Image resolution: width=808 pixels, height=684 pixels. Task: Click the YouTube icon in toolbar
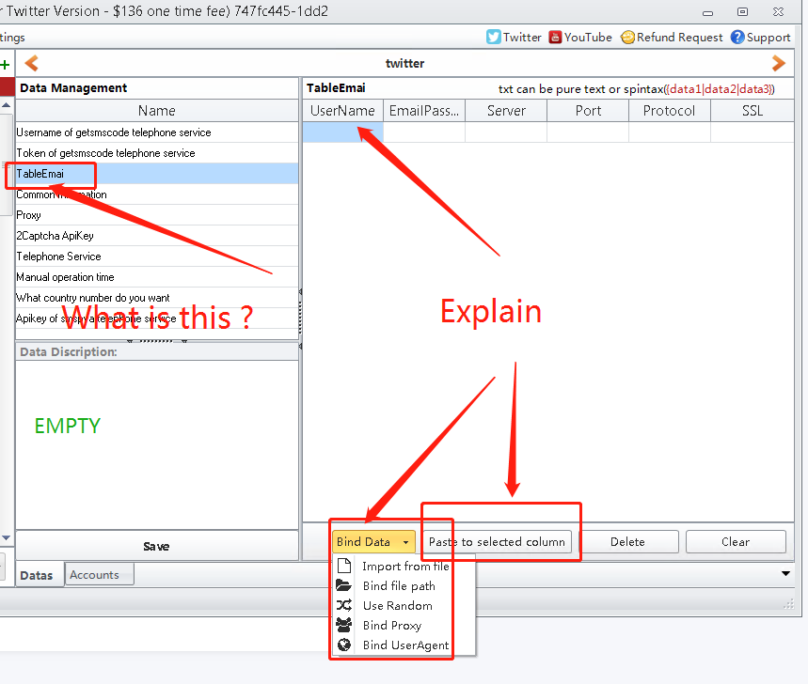pyautogui.click(x=556, y=38)
